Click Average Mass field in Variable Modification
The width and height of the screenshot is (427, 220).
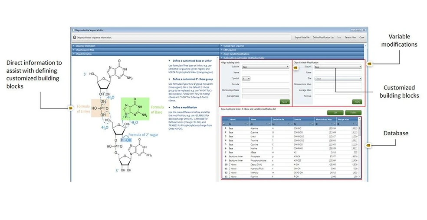(338, 90)
